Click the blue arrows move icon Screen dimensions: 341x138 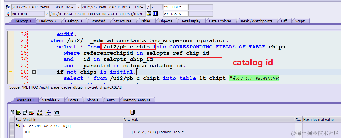(x=48, y=112)
